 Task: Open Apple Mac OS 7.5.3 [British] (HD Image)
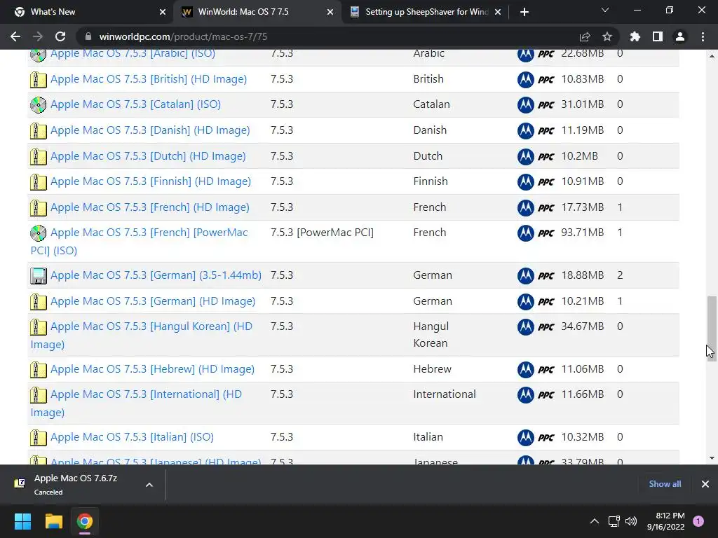[x=149, y=79]
